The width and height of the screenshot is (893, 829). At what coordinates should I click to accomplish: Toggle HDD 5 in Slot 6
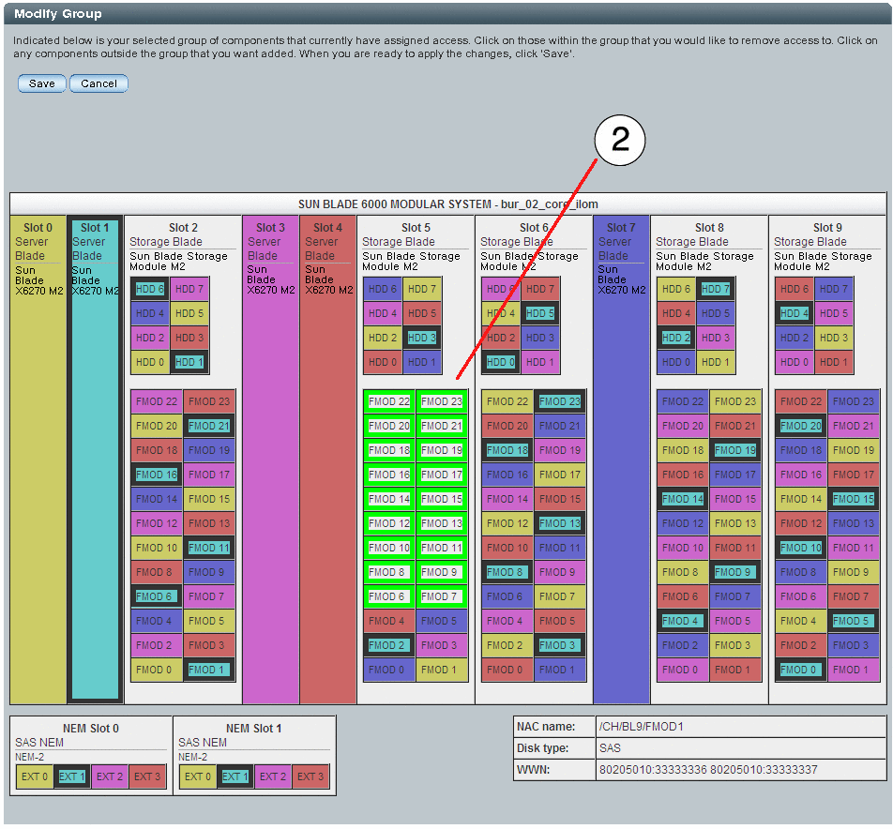[x=540, y=313]
